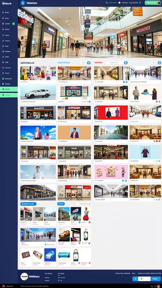
Task: Click the blue circular logo in the top bar
Action: [x=23, y=3]
